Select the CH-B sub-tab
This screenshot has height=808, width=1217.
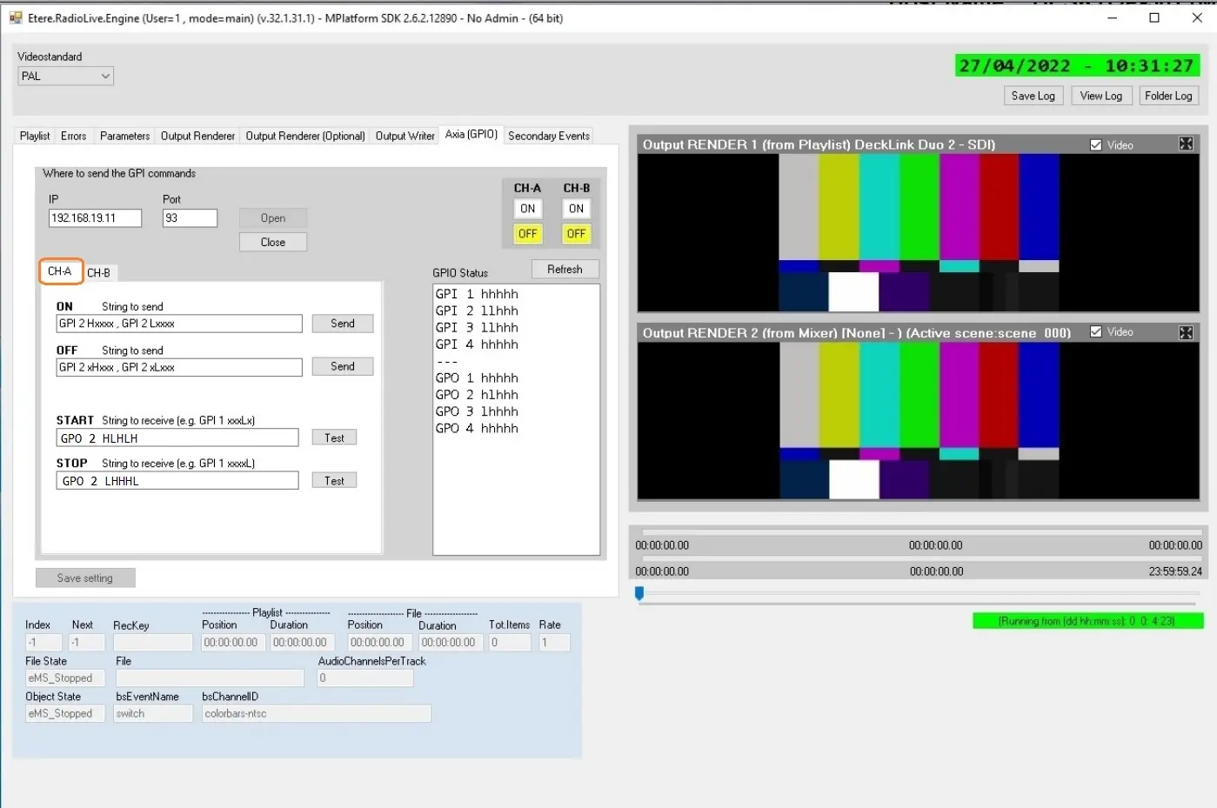point(98,273)
